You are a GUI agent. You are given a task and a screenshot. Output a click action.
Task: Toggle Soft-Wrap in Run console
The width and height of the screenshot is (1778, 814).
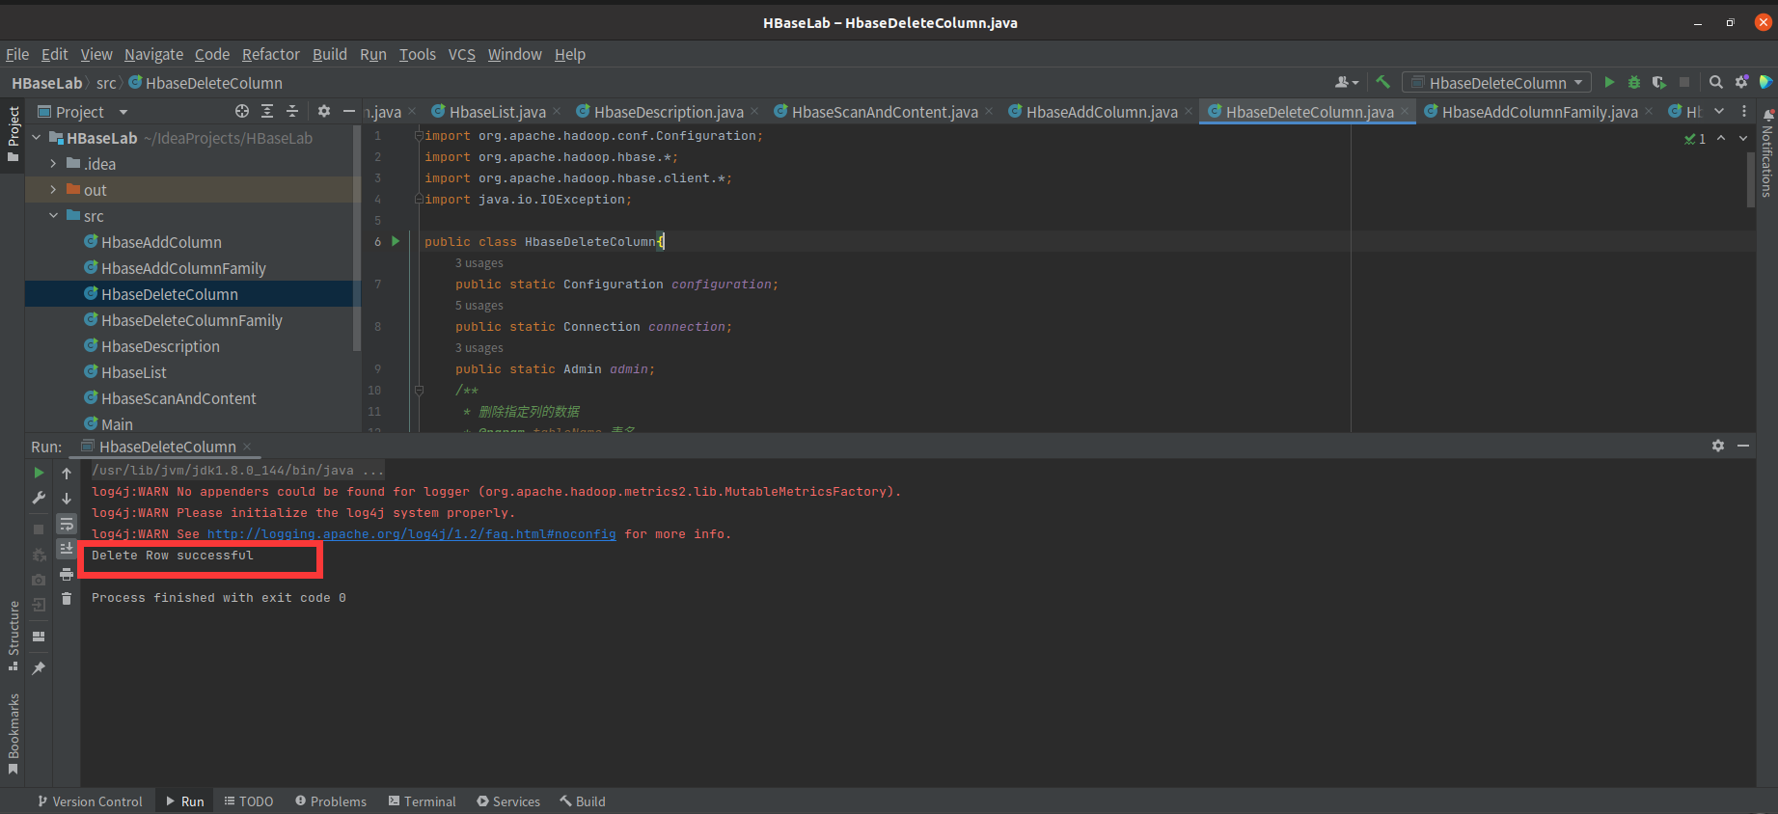(67, 524)
